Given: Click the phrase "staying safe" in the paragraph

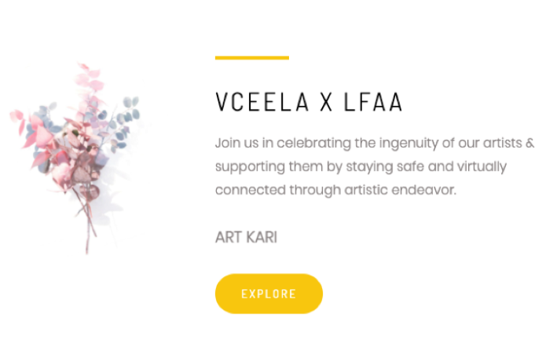Looking at the screenshot, I should (376, 166).
